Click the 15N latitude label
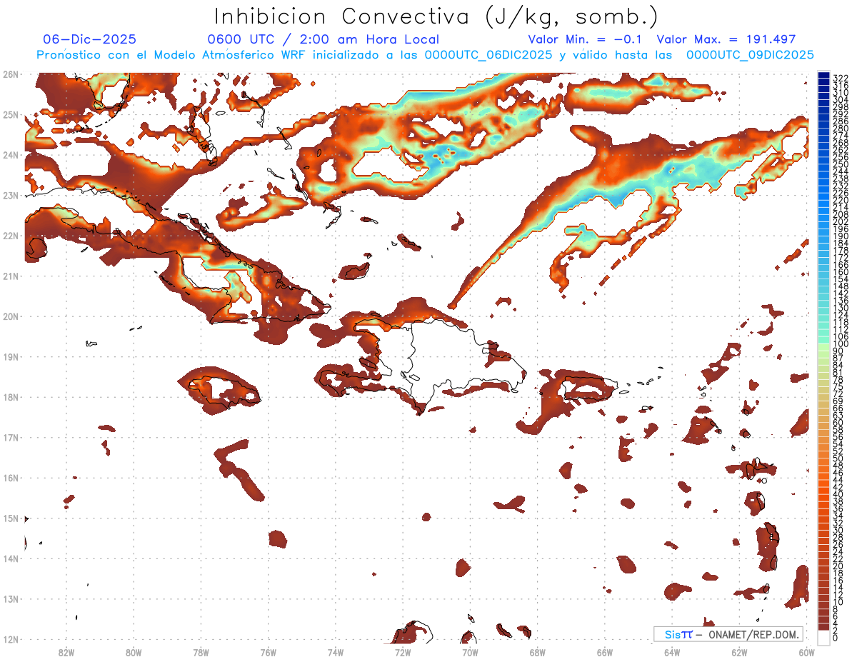 [x=11, y=518]
